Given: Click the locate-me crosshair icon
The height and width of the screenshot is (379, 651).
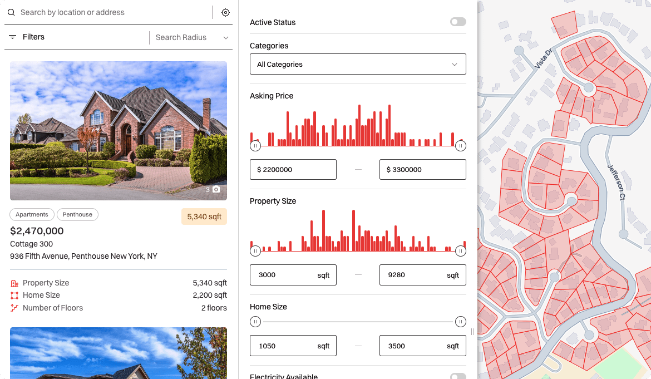Looking at the screenshot, I should 225,12.
